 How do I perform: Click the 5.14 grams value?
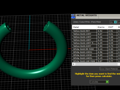(x=100, y=49)
